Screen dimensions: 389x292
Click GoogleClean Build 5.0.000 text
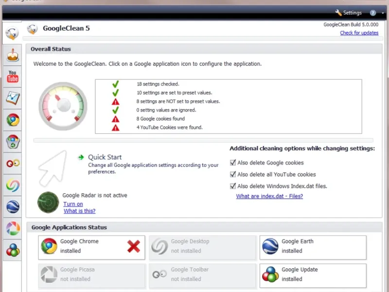point(351,25)
